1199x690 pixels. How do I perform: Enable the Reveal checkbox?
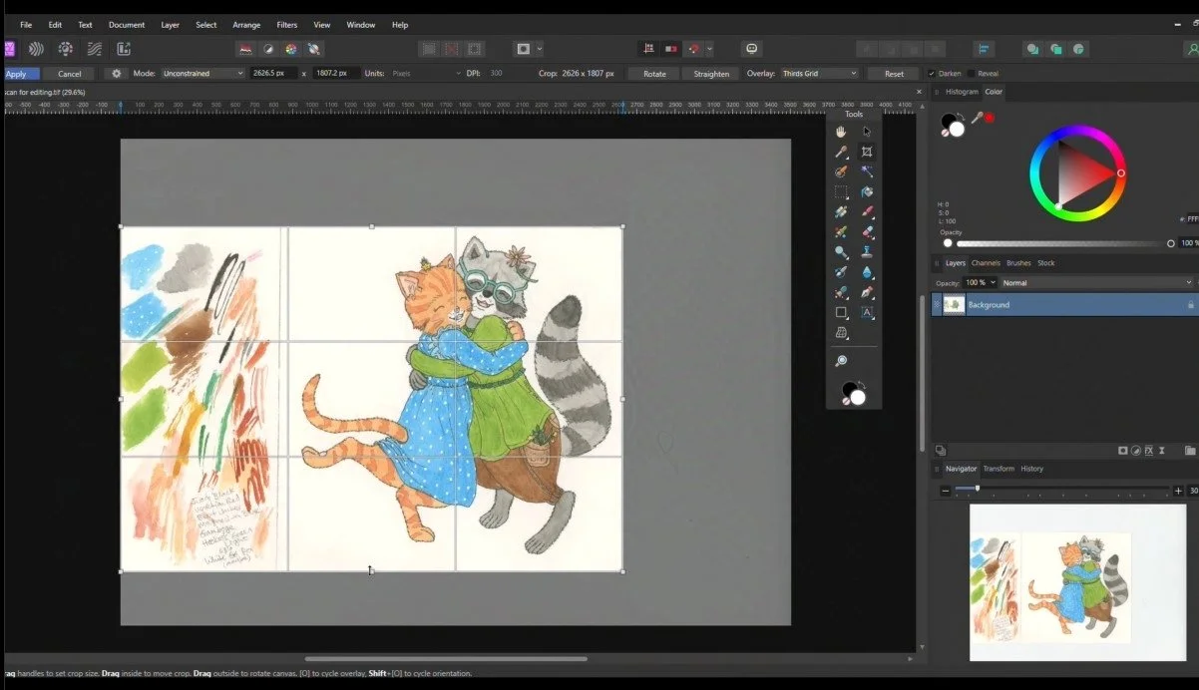point(972,74)
